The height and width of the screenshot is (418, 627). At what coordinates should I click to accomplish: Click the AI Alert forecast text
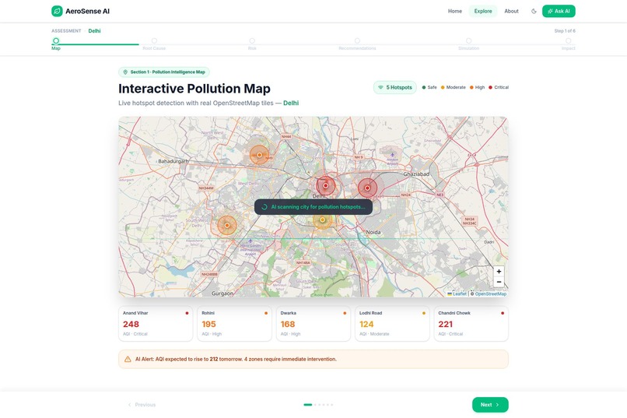236,359
